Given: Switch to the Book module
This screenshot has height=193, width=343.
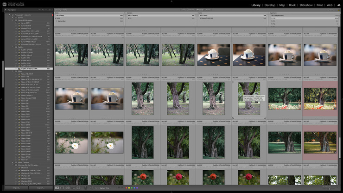Looking at the screenshot, I should tap(292, 5).
